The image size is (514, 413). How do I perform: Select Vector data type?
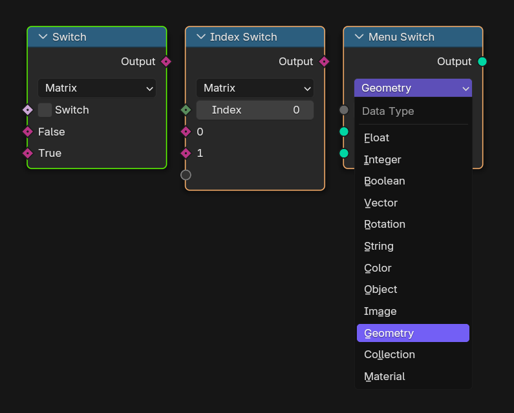[413, 203]
